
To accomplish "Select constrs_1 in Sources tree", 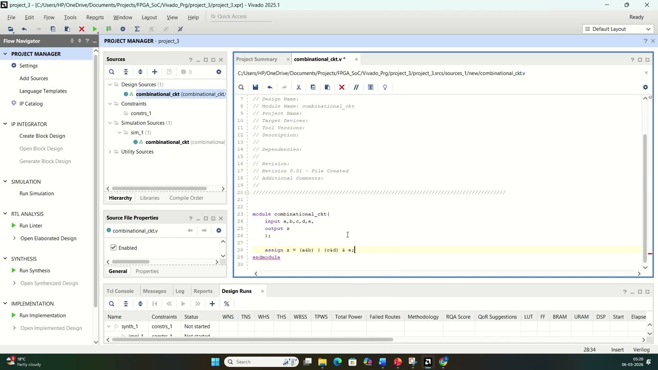I will click(141, 114).
